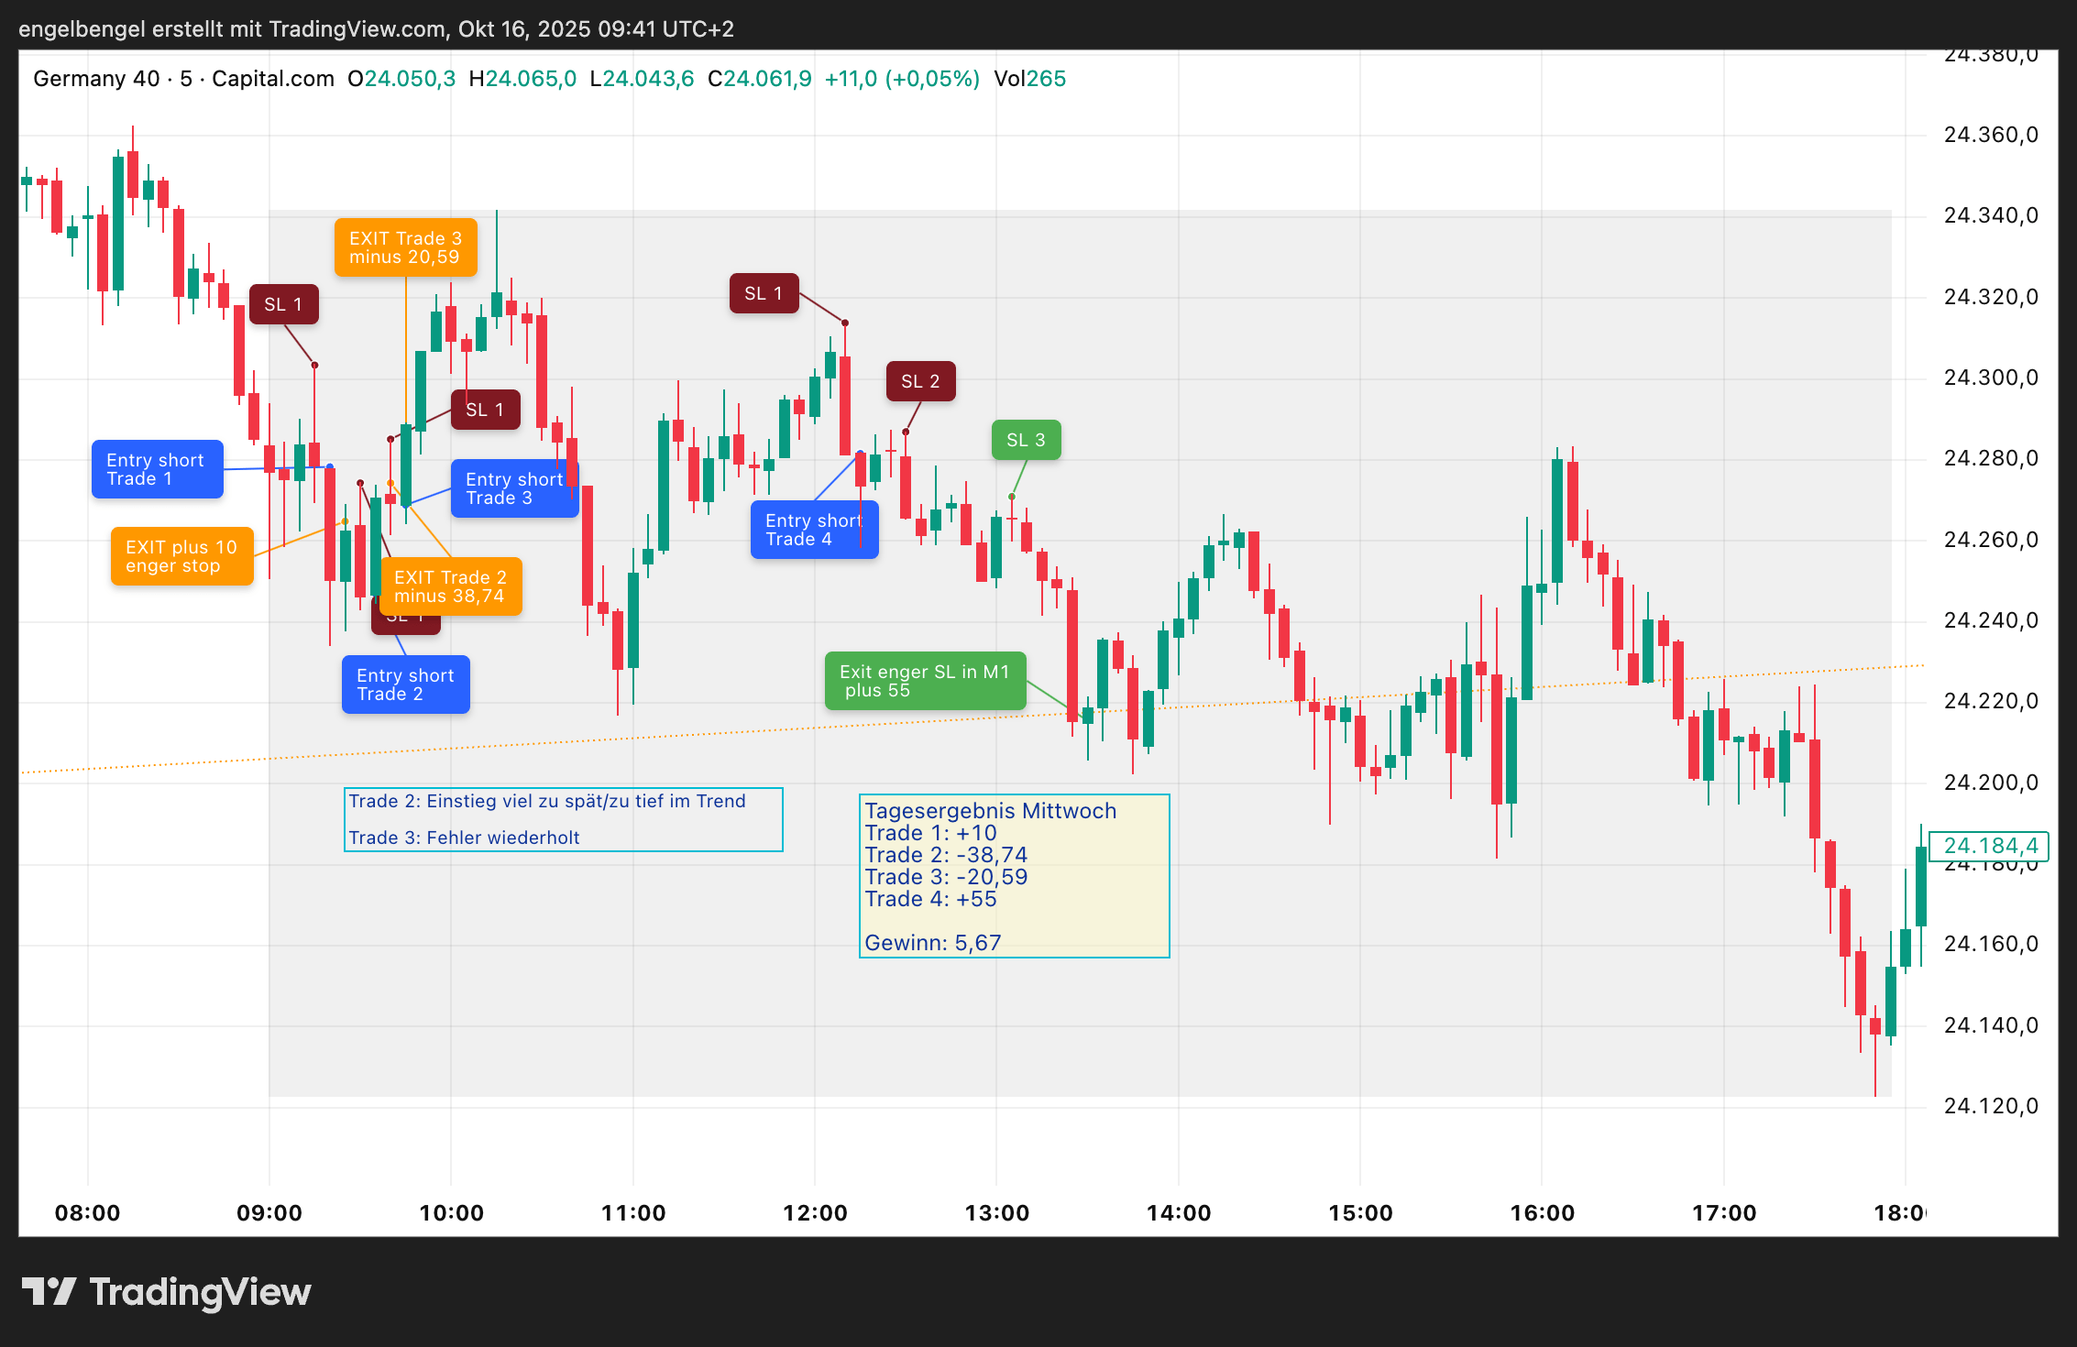
Task: Select the 12:00 label on the time axis
Action: 814,1212
